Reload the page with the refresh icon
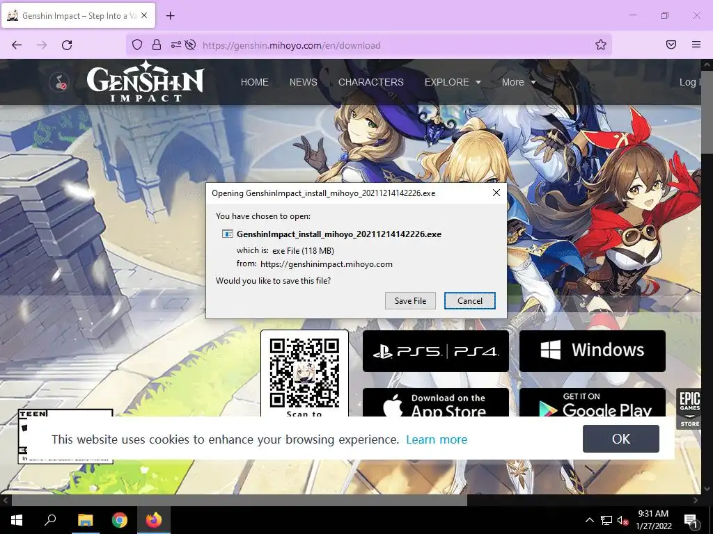 click(x=67, y=45)
